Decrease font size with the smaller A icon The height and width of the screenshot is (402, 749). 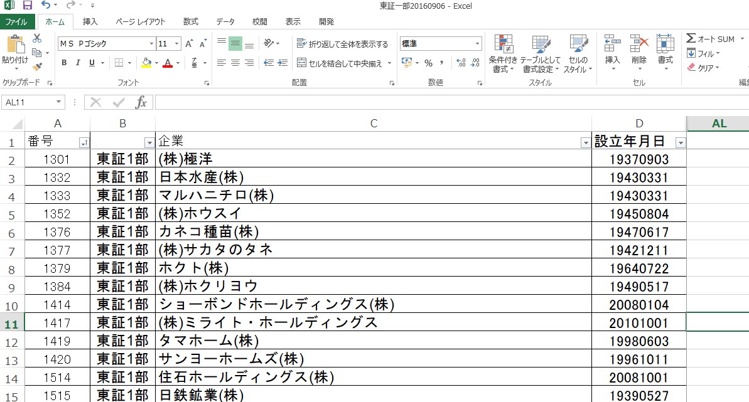click(203, 43)
